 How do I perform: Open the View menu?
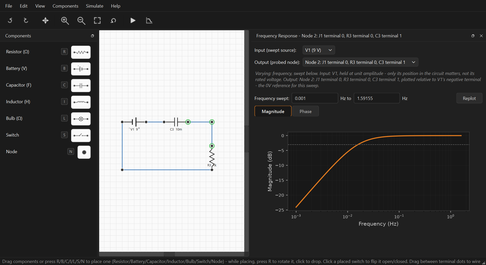[40, 6]
